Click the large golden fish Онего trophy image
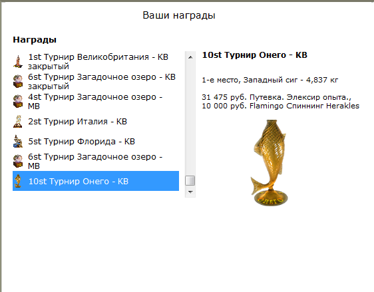 270,163
